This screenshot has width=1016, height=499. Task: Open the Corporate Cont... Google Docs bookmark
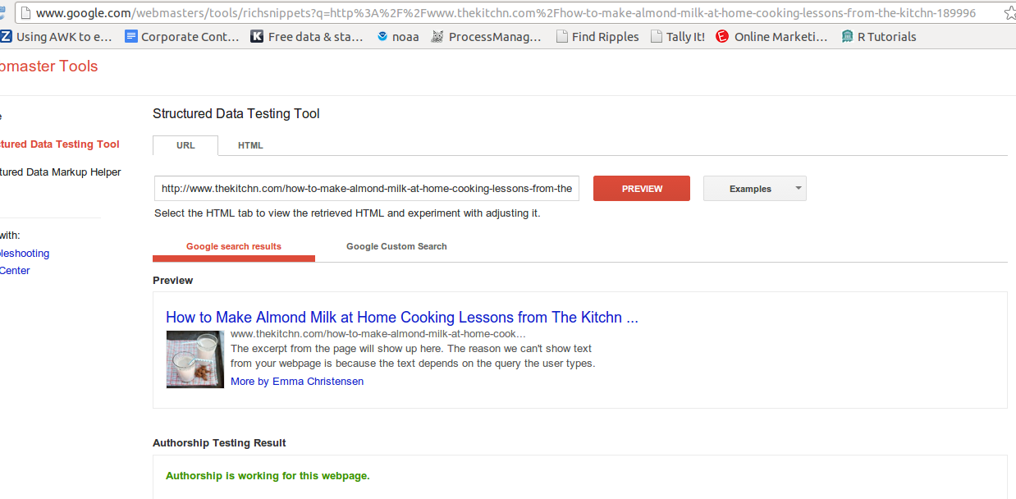pyautogui.click(x=182, y=36)
